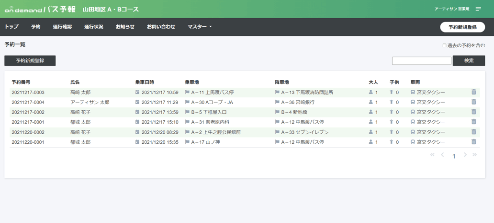The height and width of the screenshot is (223, 494).
Task: Expand the マスター dropdown menu
Action: click(200, 27)
